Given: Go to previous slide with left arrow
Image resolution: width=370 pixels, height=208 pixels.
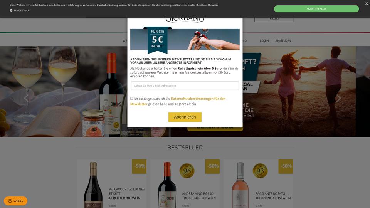Looking at the screenshot, I should tap(26, 98).
